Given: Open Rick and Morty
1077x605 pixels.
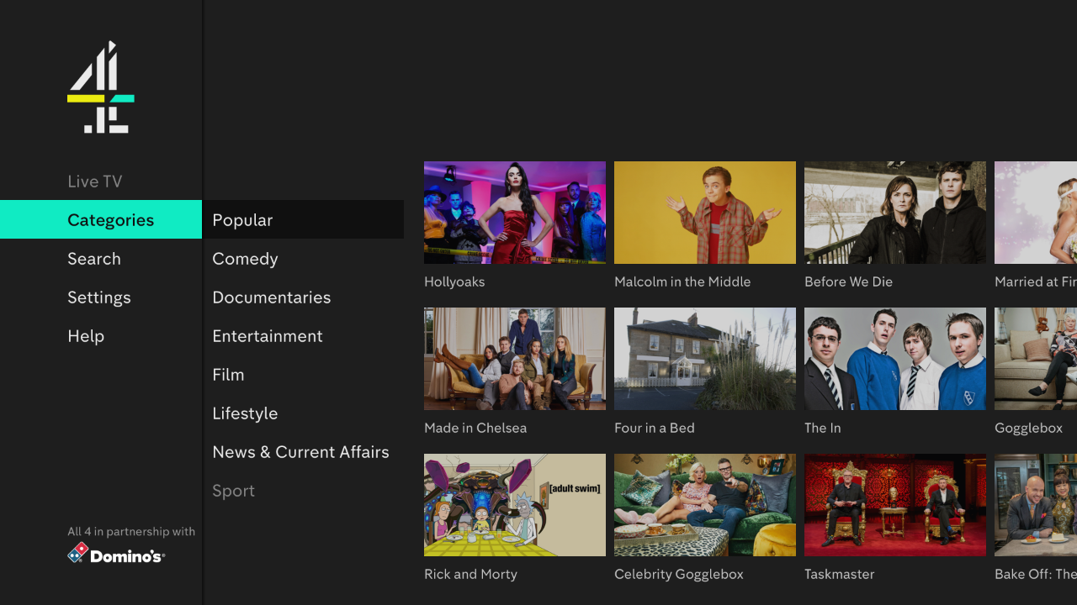Looking at the screenshot, I should click(x=514, y=504).
